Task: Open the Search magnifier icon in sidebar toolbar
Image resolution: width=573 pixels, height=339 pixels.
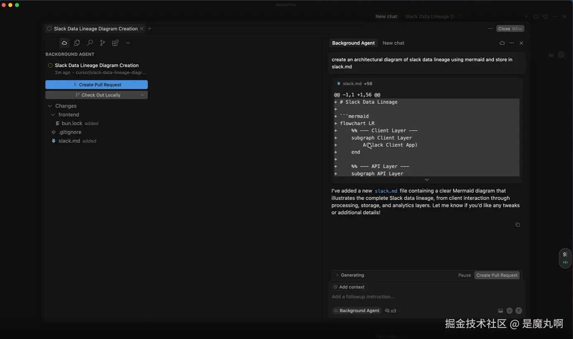Action: click(90, 43)
